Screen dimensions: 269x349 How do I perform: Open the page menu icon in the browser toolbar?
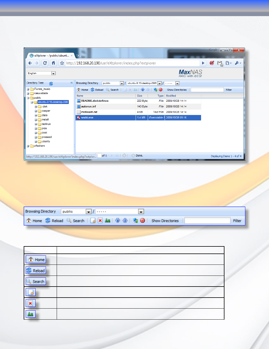click(228, 63)
